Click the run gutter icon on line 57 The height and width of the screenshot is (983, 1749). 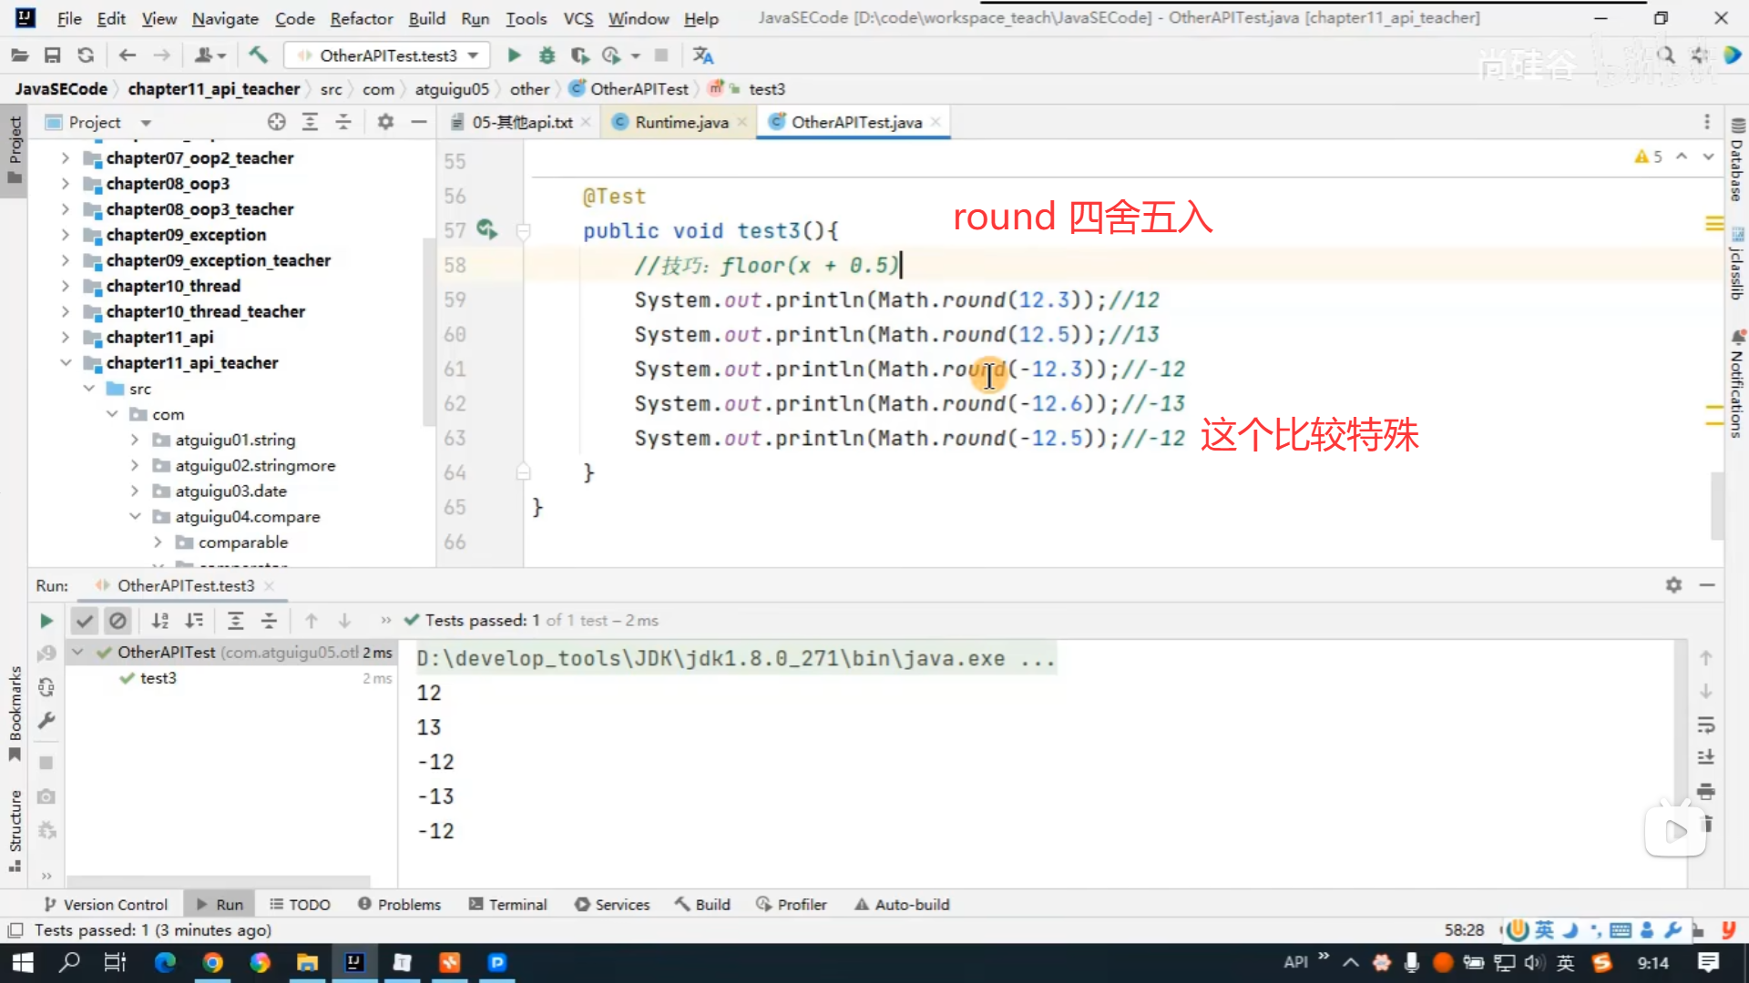(x=486, y=230)
